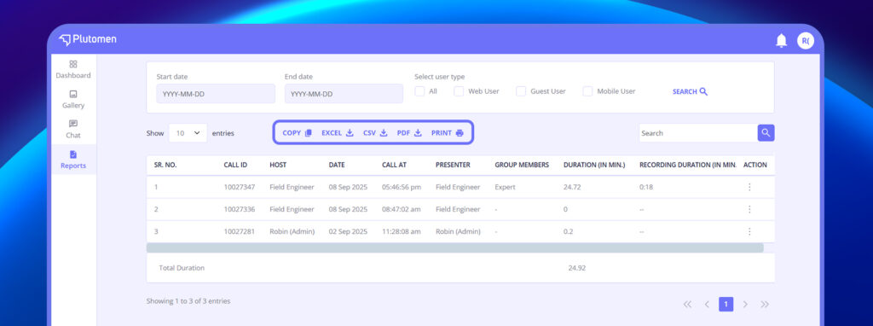Screen dimensions: 873x326
Task: Enable the Web User checkbox
Action: [459, 91]
